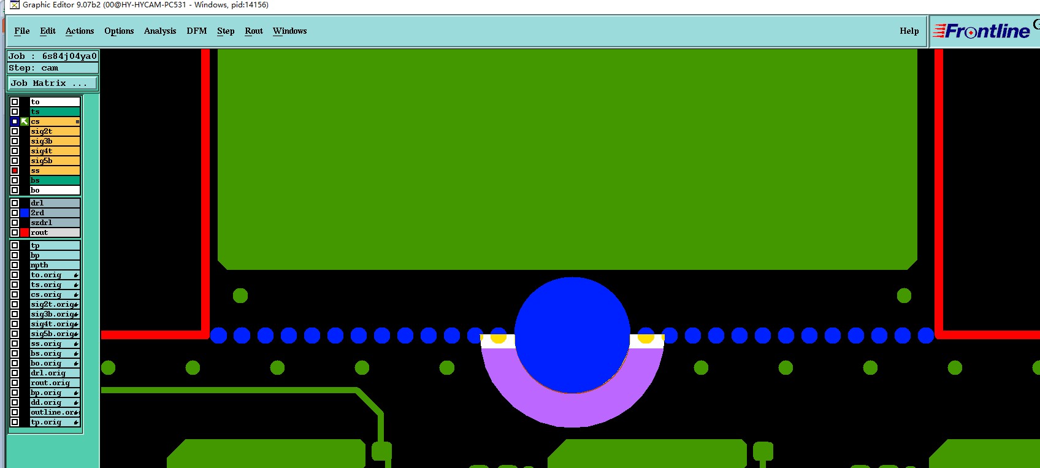
Task: Toggle display checkbox for layer rout
Action: 15,232
